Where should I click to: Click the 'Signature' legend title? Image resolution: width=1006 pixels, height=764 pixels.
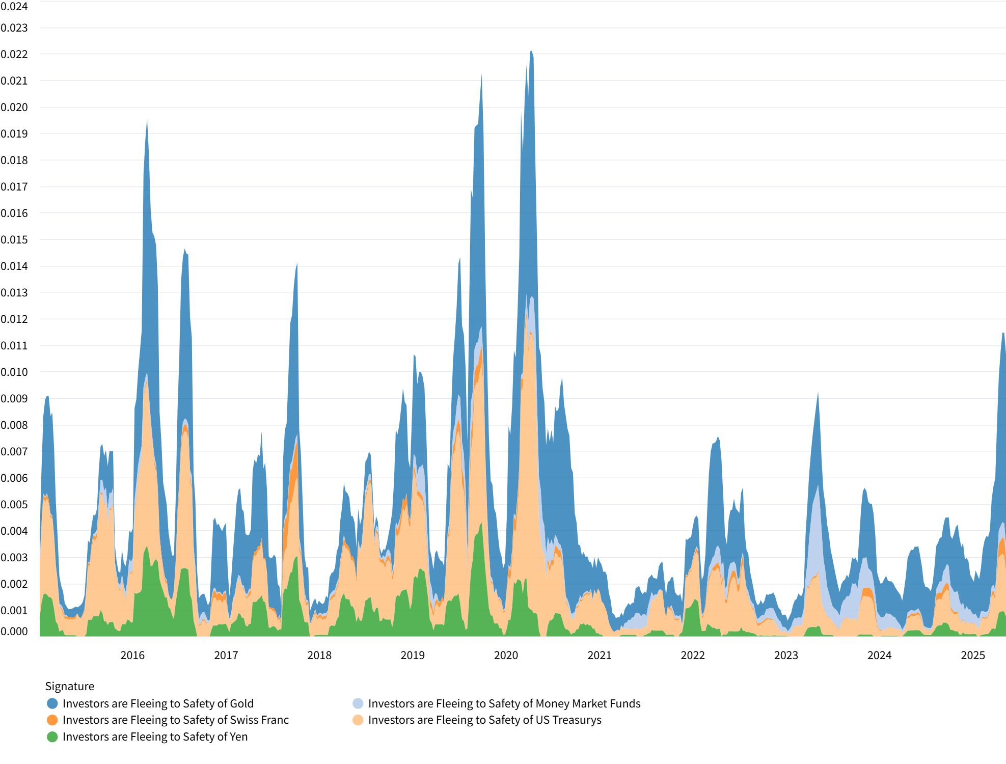click(70, 686)
